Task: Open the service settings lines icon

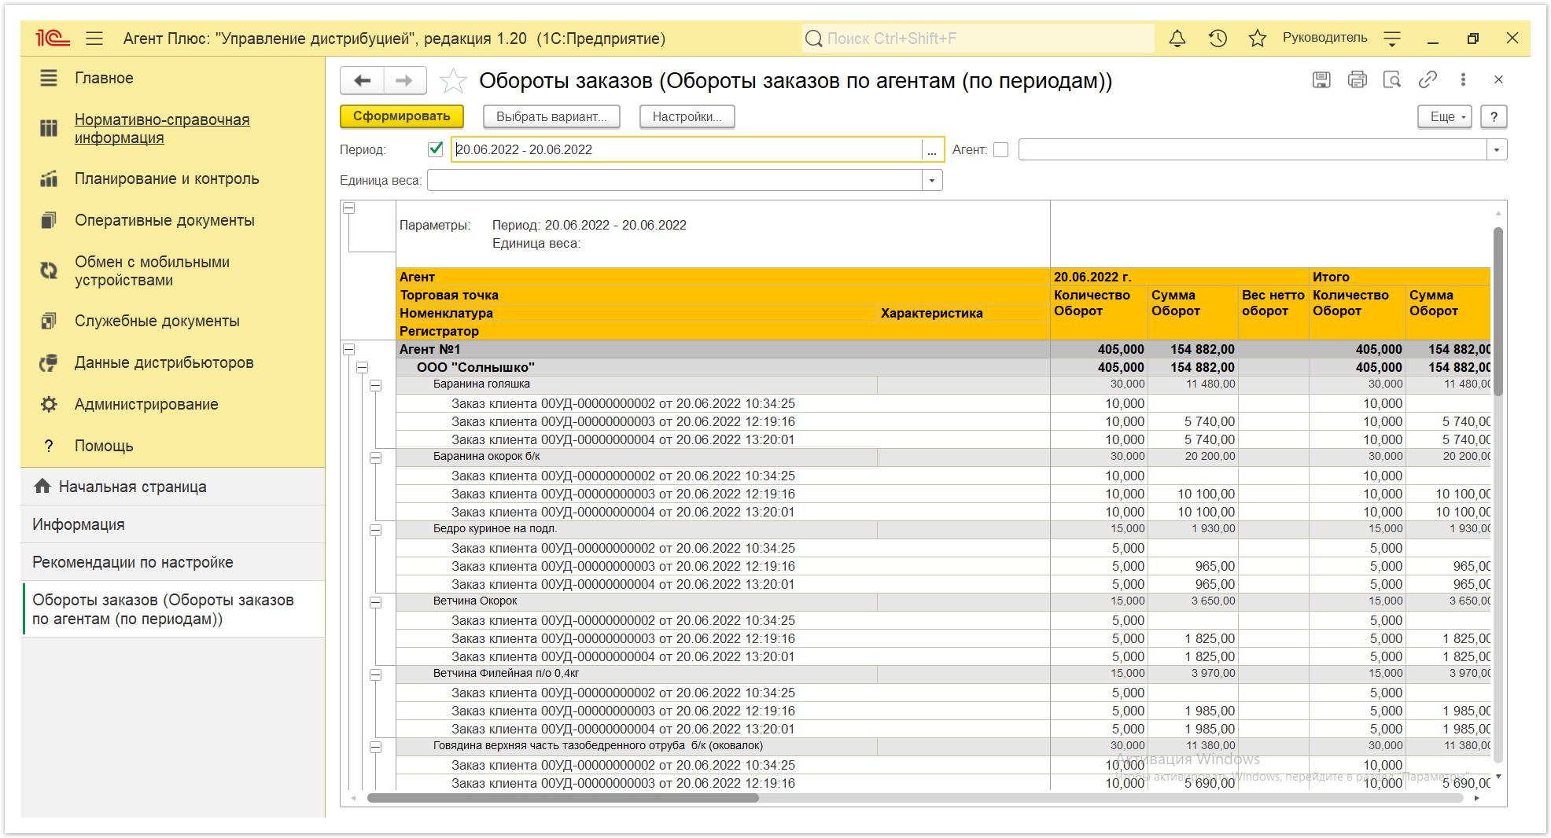Action: 1392,38
